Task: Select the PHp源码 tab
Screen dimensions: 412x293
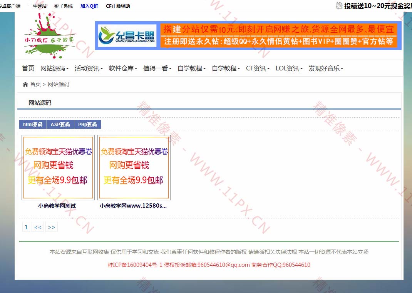Action: [x=87, y=125]
